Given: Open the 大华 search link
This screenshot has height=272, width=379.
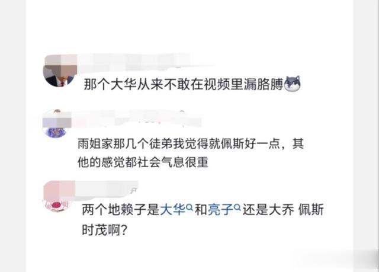Looking at the screenshot, I should coord(172,210).
